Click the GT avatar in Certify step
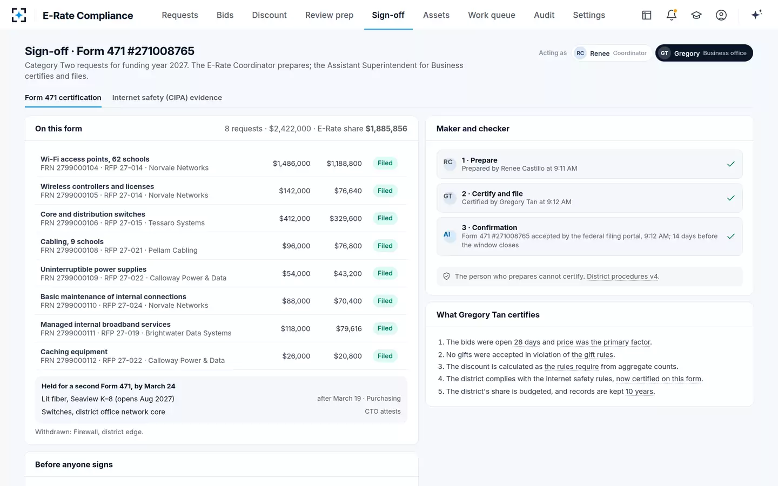Screen dimensions: 778x486 tap(448, 197)
